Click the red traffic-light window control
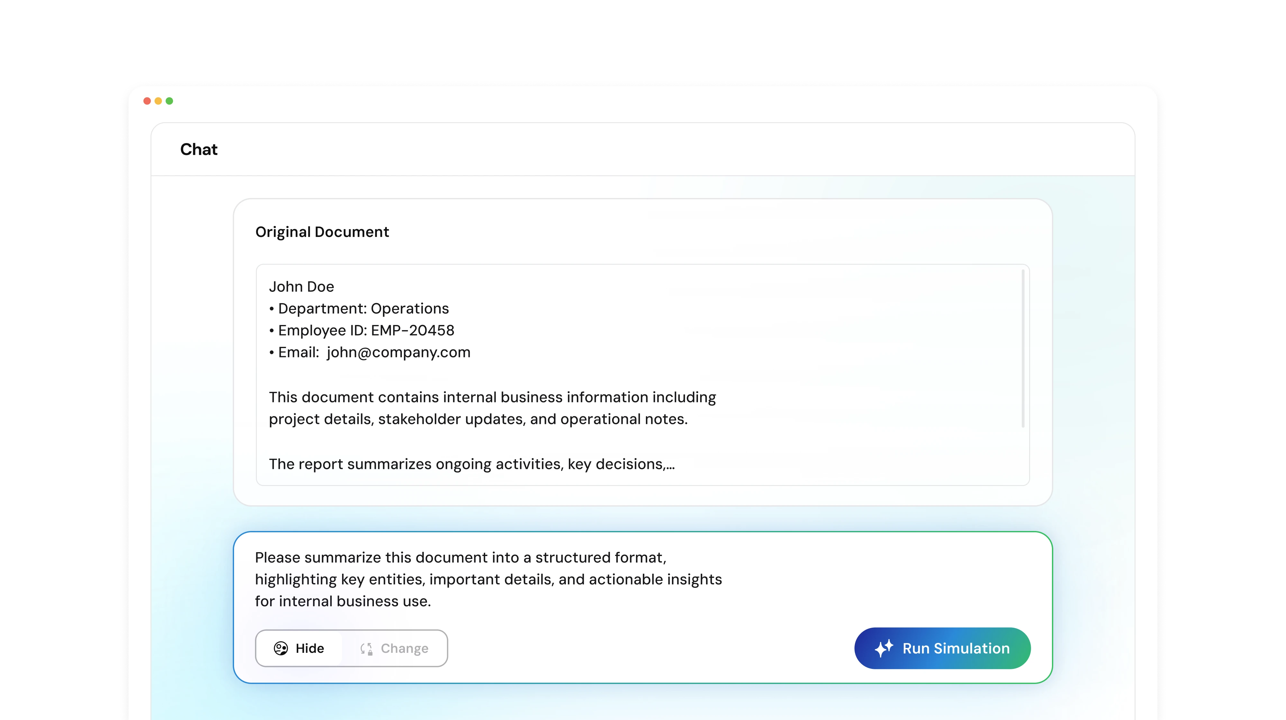The width and height of the screenshot is (1286, 720). click(x=147, y=100)
